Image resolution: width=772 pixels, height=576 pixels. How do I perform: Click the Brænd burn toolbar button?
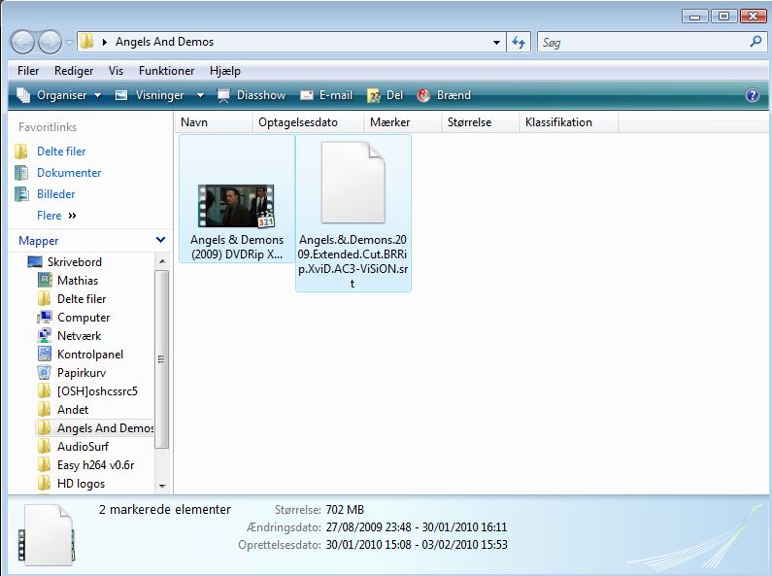[x=444, y=95]
